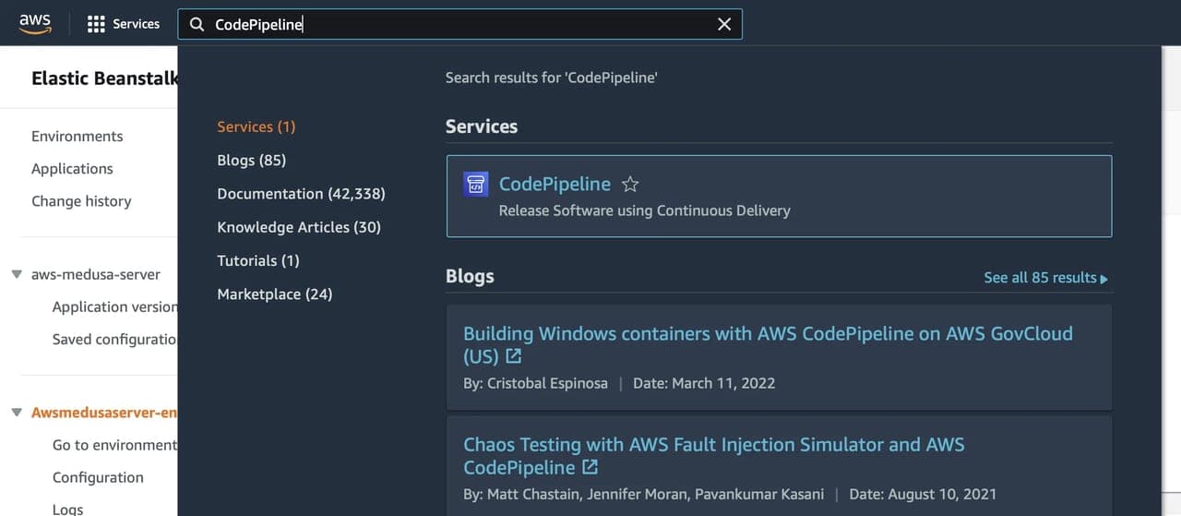This screenshot has width=1181, height=516.
Task: Open the Services grid menu icon
Action: (x=96, y=24)
